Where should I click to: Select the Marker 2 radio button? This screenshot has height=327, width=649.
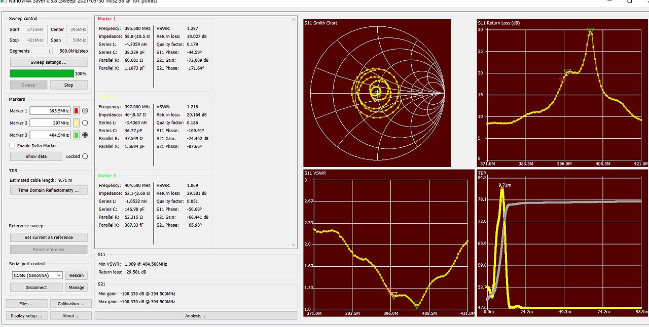click(85, 123)
